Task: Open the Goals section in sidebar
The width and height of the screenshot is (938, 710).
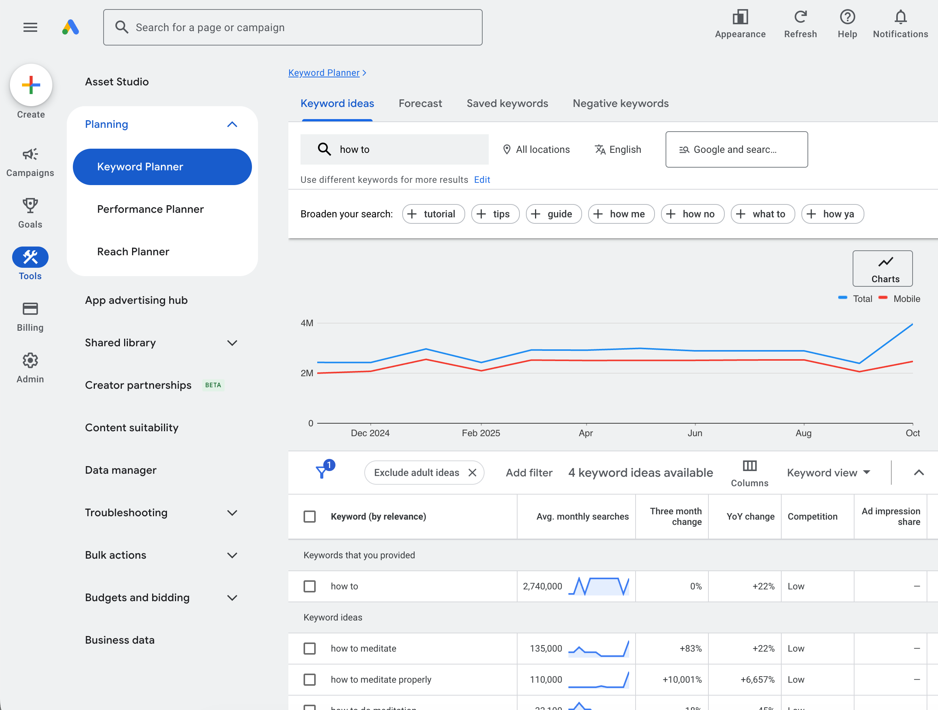Action: click(30, 212)
